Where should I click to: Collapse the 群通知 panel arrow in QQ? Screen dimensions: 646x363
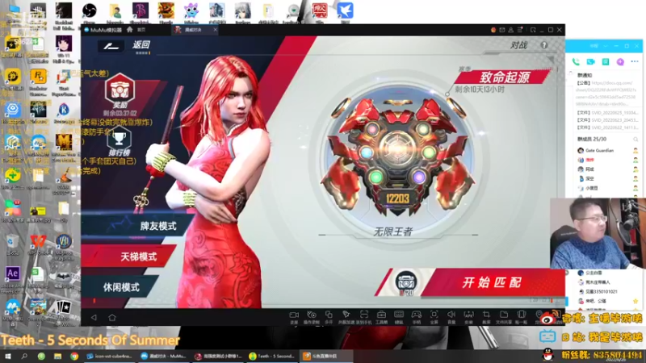coord(571,73)
